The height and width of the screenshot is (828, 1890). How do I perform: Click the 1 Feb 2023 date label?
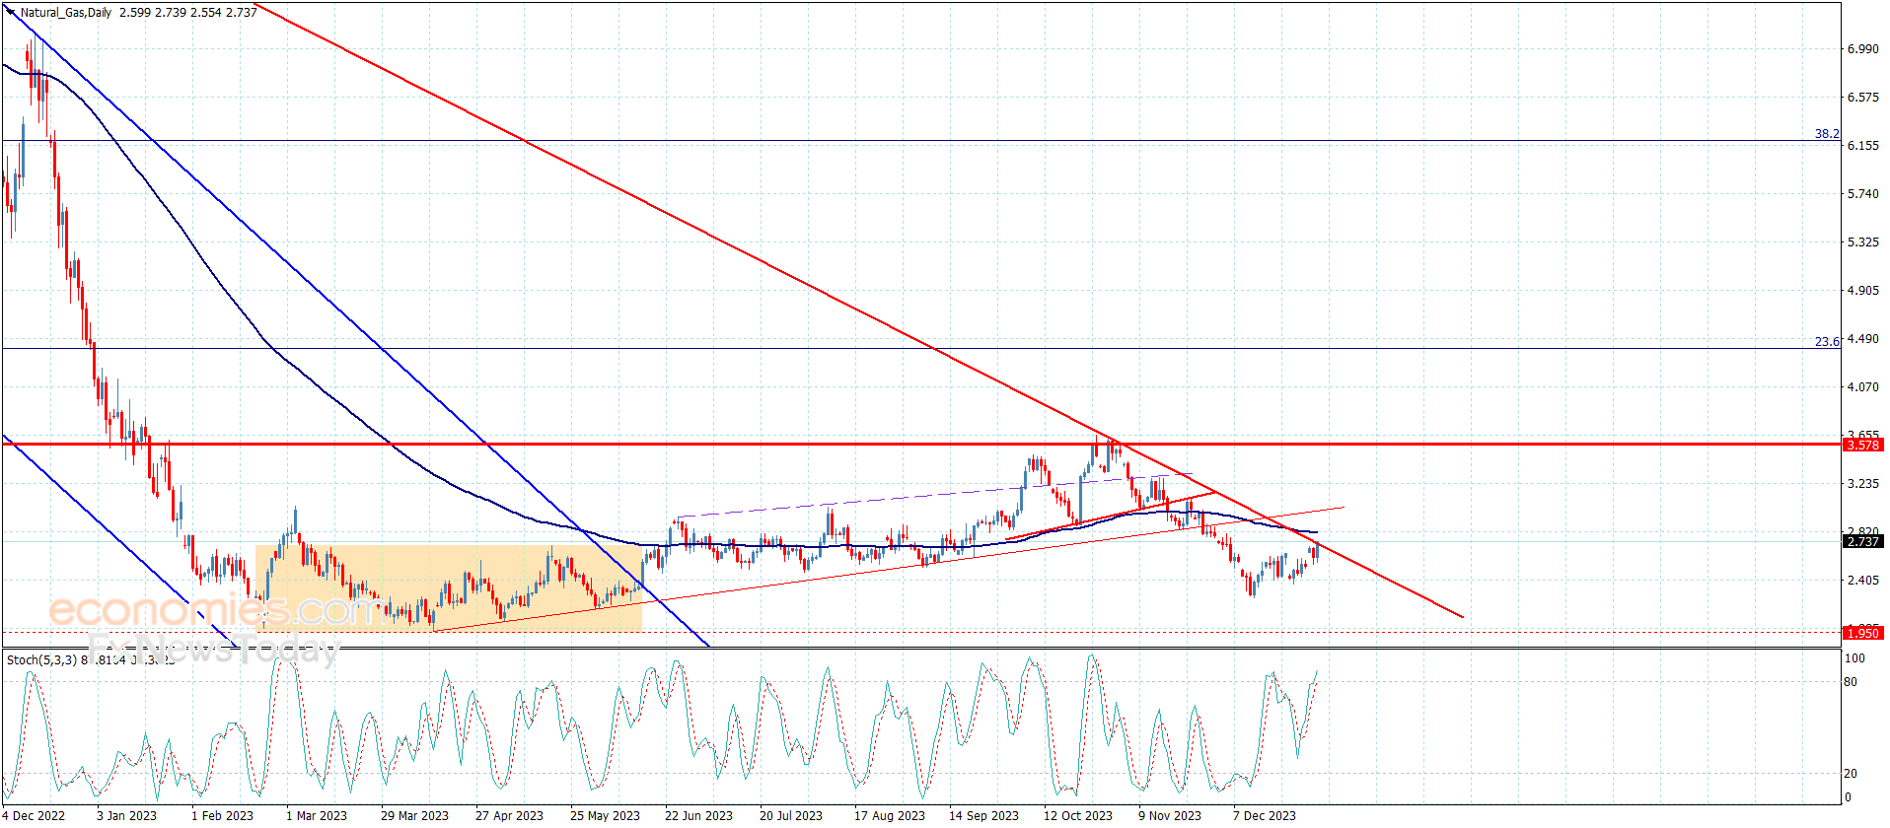coord(222,815)
